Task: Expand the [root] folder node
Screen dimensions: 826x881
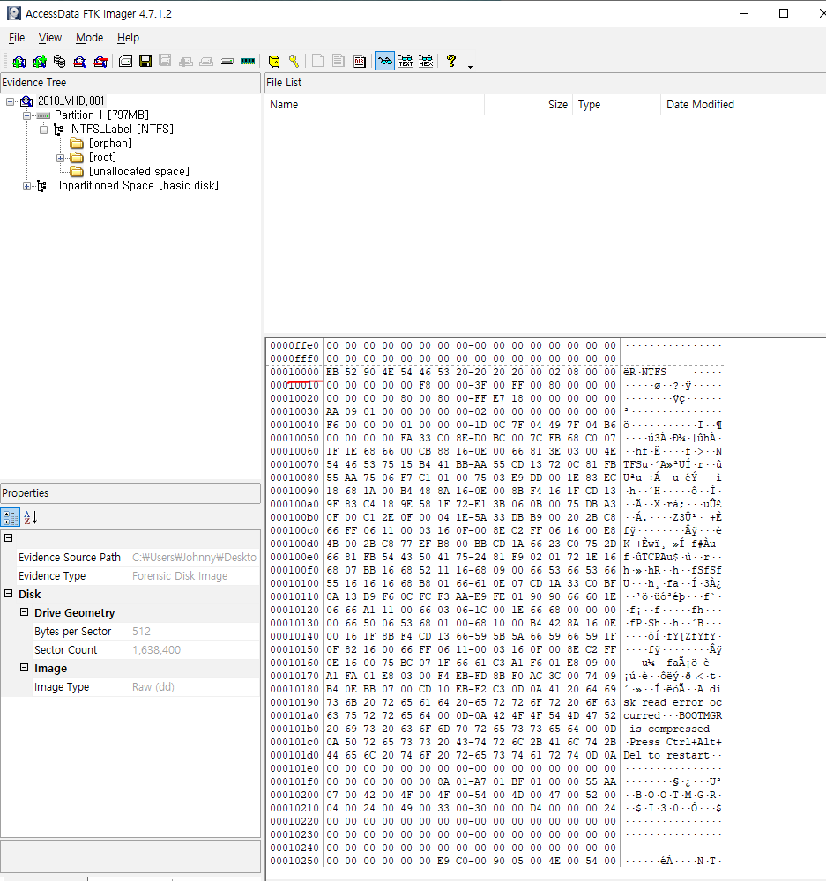Action: [60, 158]
